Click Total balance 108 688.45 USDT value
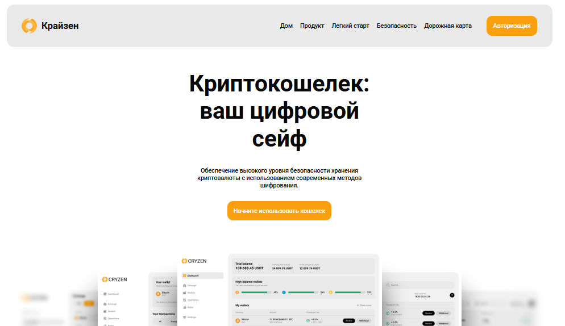Screen dimensions: 565x326 249,269
